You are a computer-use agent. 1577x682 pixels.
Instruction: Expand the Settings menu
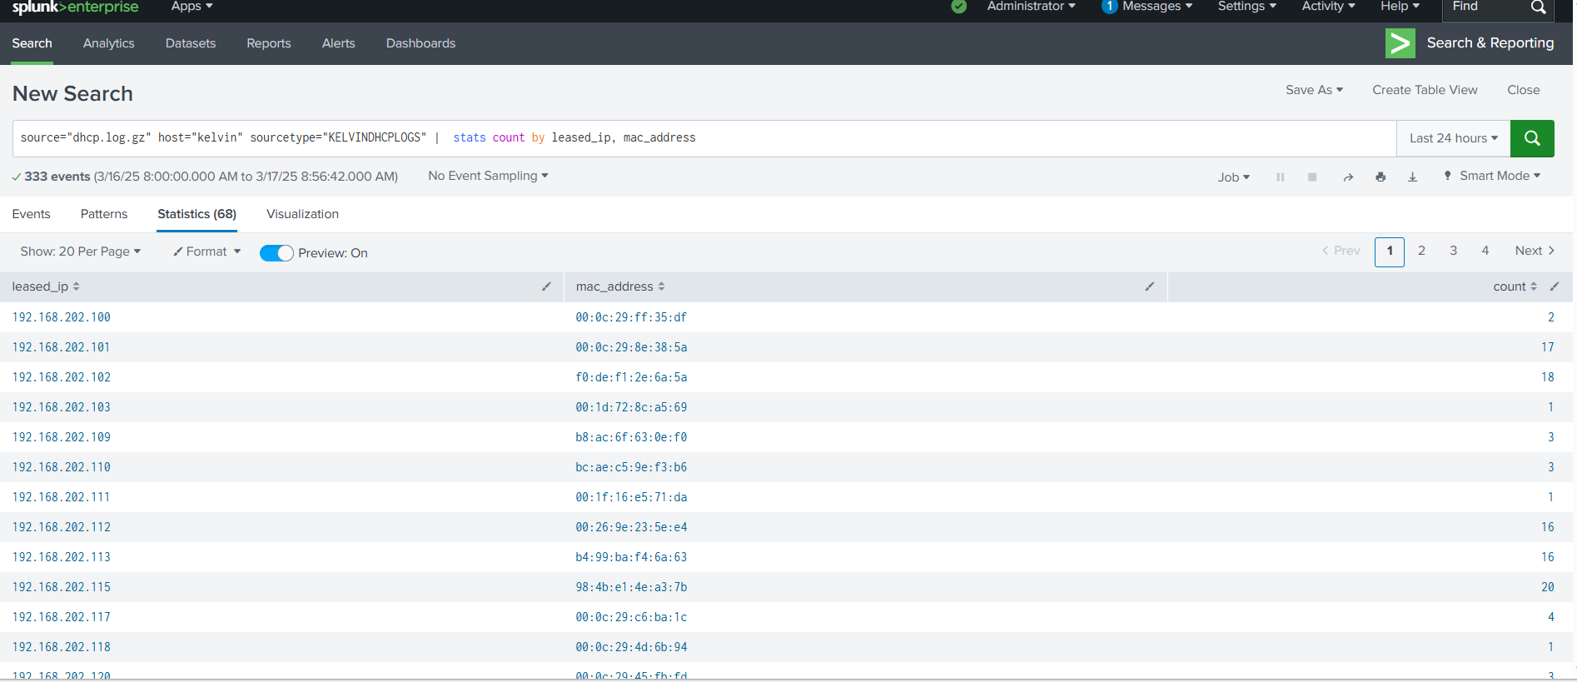point(1246,7)
